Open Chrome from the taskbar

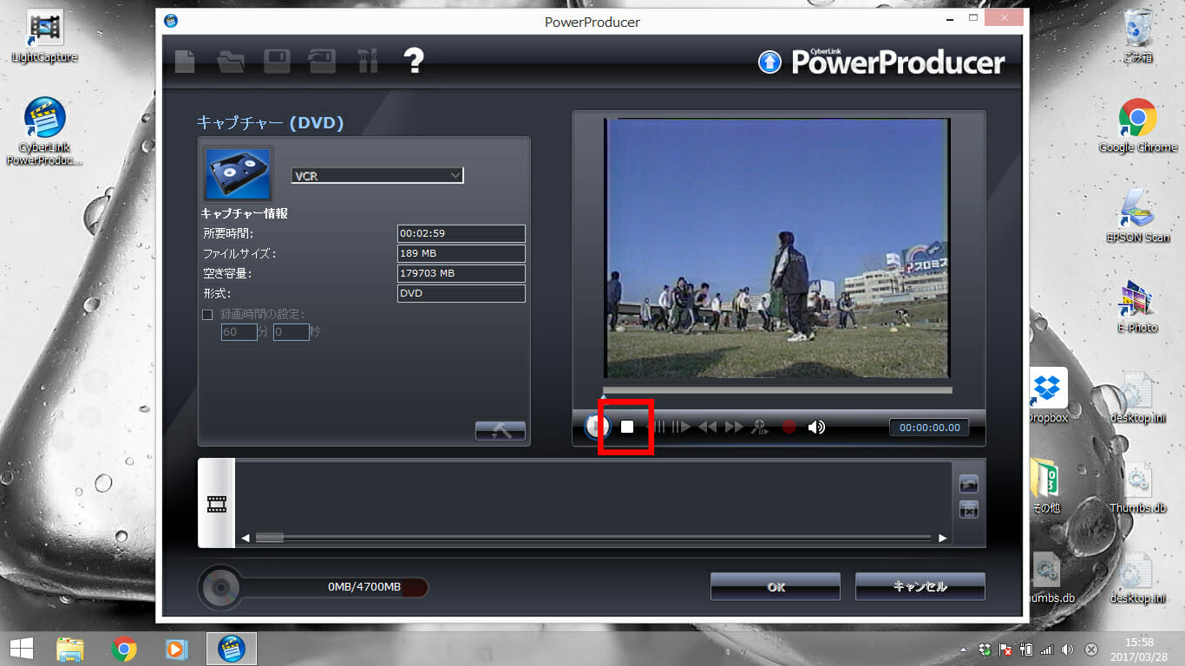124,649
